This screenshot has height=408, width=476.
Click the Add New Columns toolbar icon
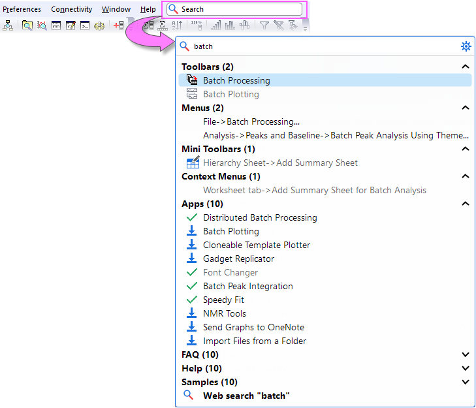[x=118, y=26]
